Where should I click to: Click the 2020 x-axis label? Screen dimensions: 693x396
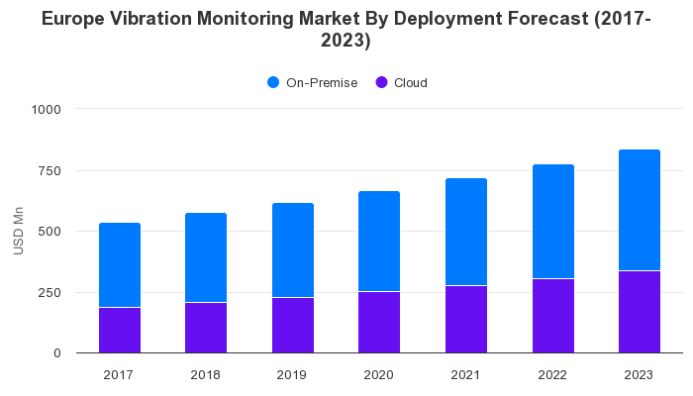pyautogui.click(x=378, y=375)
